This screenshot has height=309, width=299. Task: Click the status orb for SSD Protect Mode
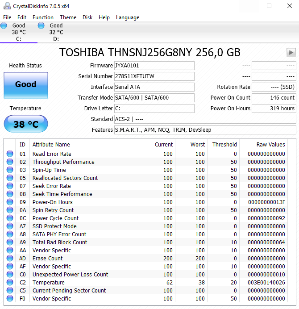tap(10, 226)
